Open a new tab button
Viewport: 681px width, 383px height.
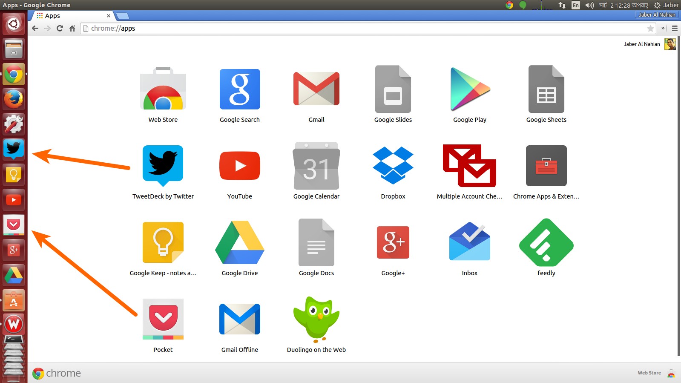pyautogui.click(x=123, y=16)
